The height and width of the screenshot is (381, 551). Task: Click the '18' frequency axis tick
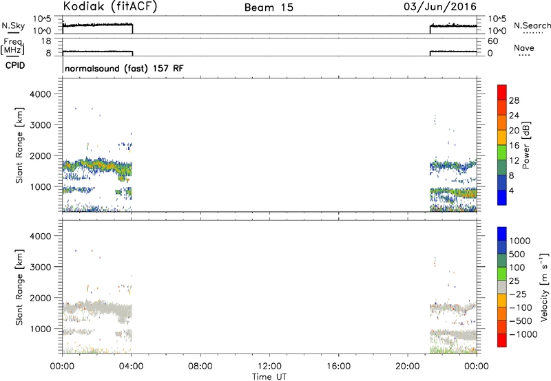click(x=46, y=41)
